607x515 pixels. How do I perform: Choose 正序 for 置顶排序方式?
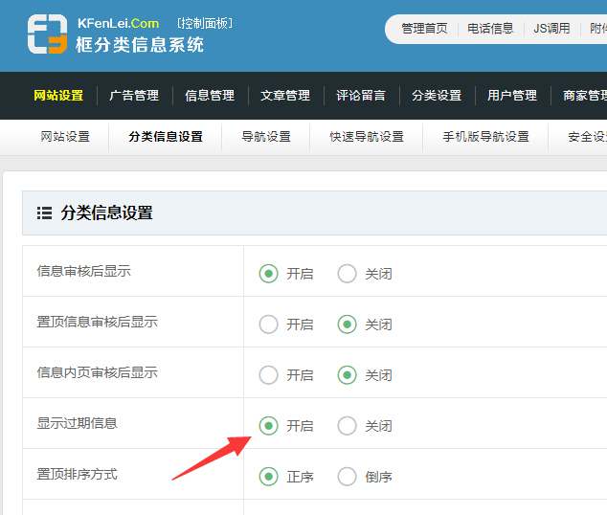269,477
